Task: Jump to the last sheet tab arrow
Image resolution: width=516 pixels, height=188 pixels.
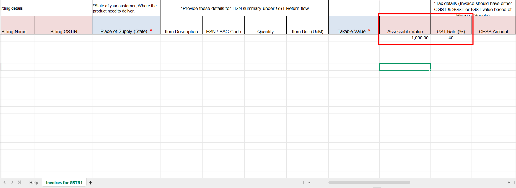Action: click(x=19, y=182)
